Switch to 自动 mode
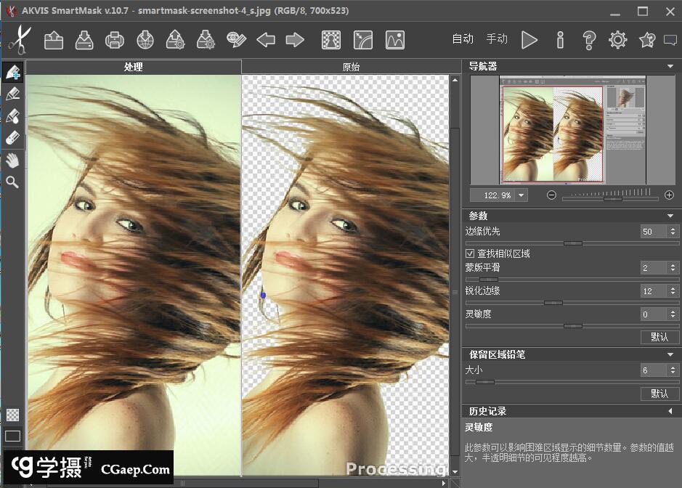The image size is (682, 488). click(x=463, y=39)
